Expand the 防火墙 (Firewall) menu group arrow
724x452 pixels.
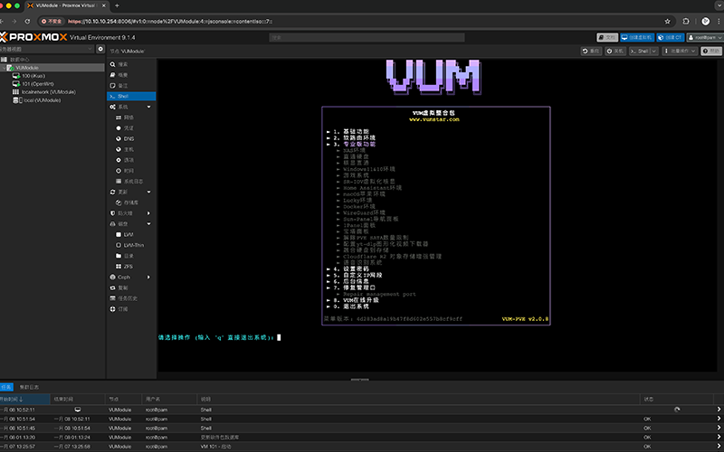pos(148,213)
